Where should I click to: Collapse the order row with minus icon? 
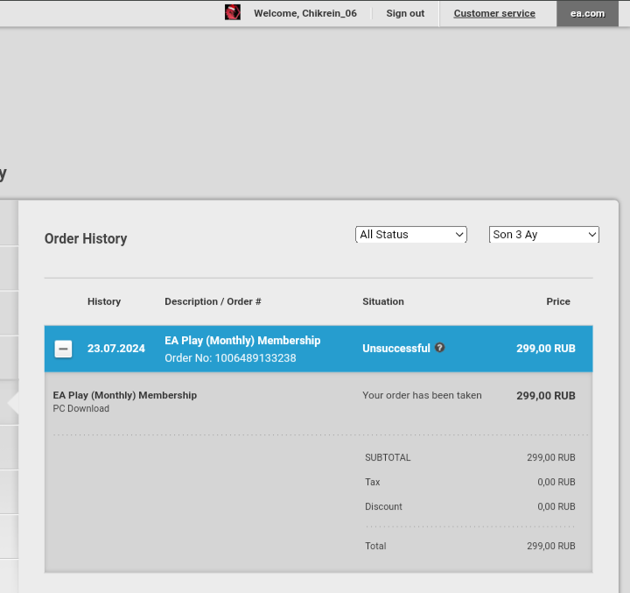click(x=63, y=349)
